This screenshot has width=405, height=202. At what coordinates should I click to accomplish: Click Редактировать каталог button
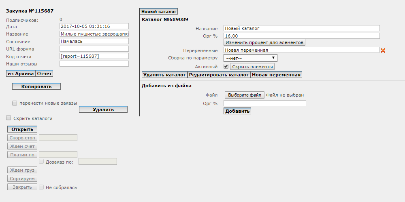click(x=219, y=75)
